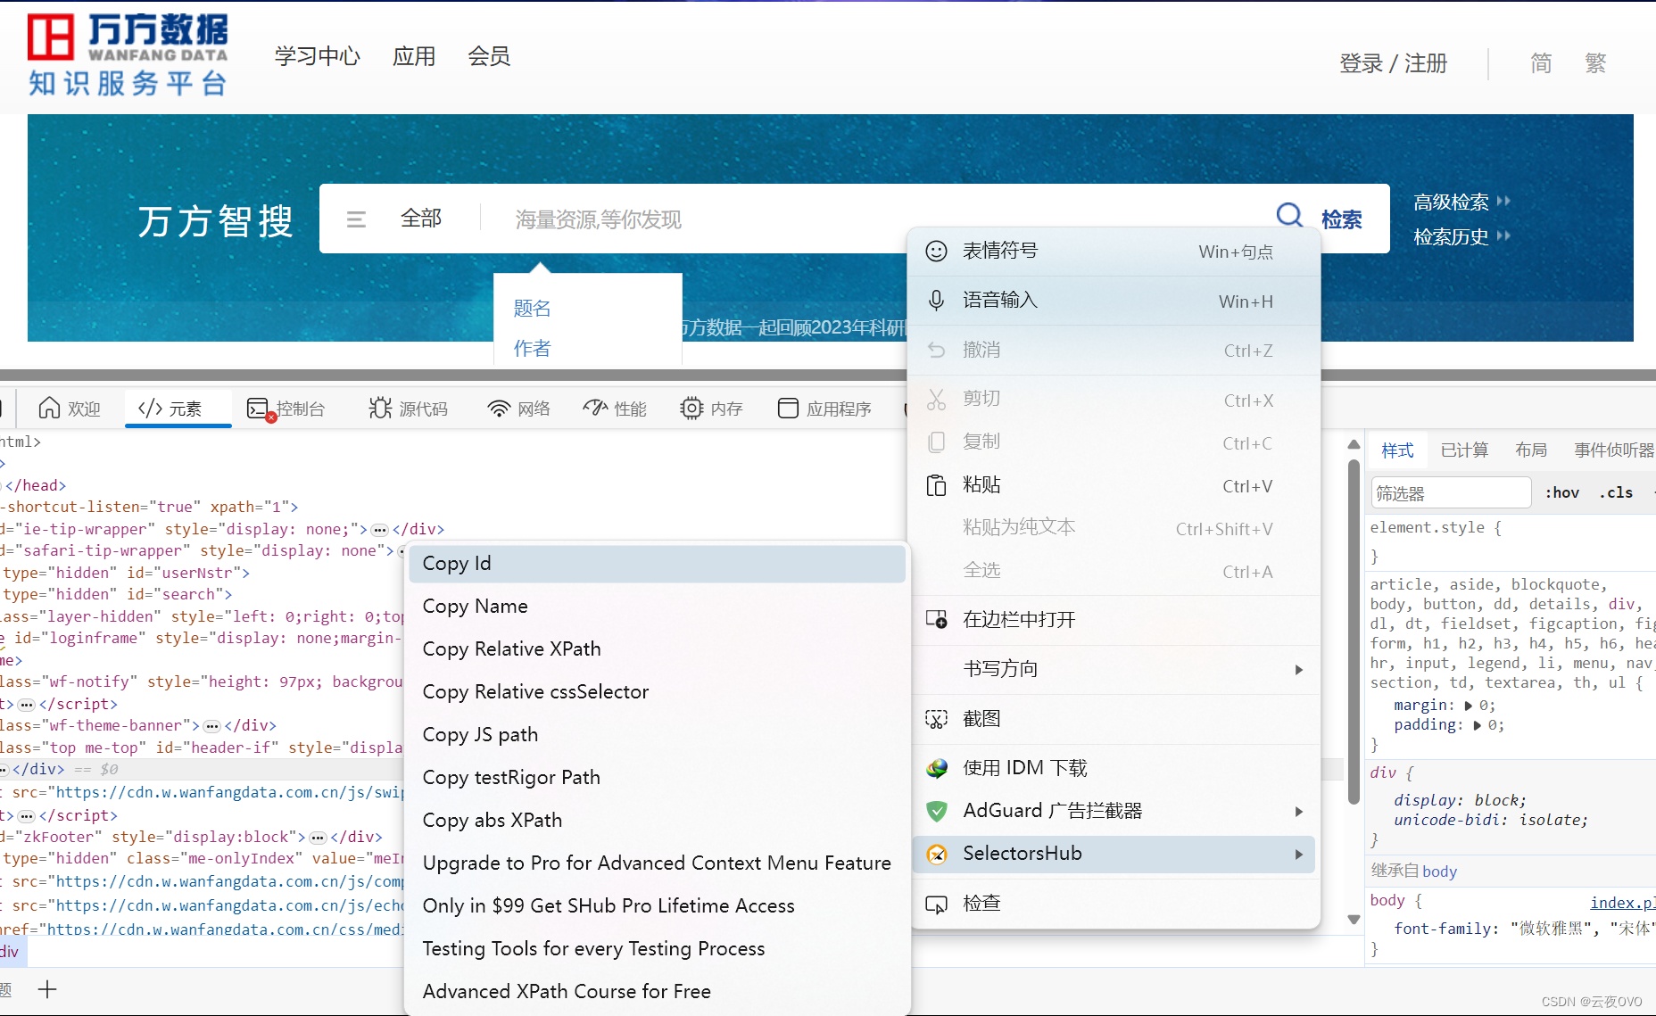Viewport: 1656px width, 1016px height.
Task: Select Copy Relative XPath entry
Action: click(x=658, y=649)
